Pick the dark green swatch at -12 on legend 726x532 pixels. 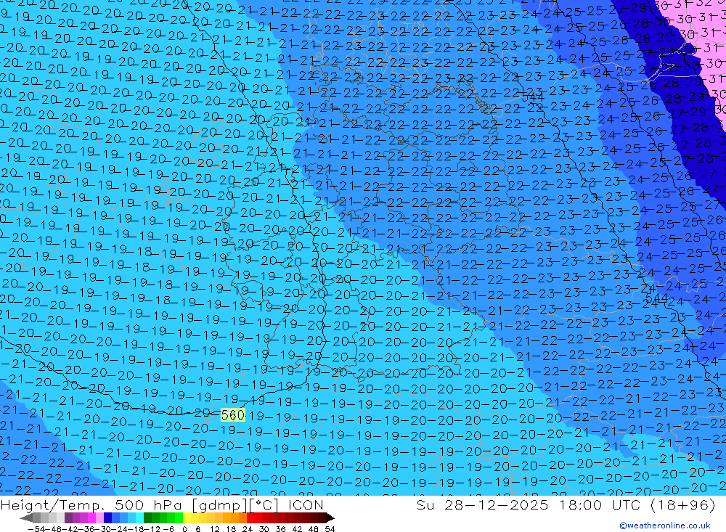click(x=149, y=517)
